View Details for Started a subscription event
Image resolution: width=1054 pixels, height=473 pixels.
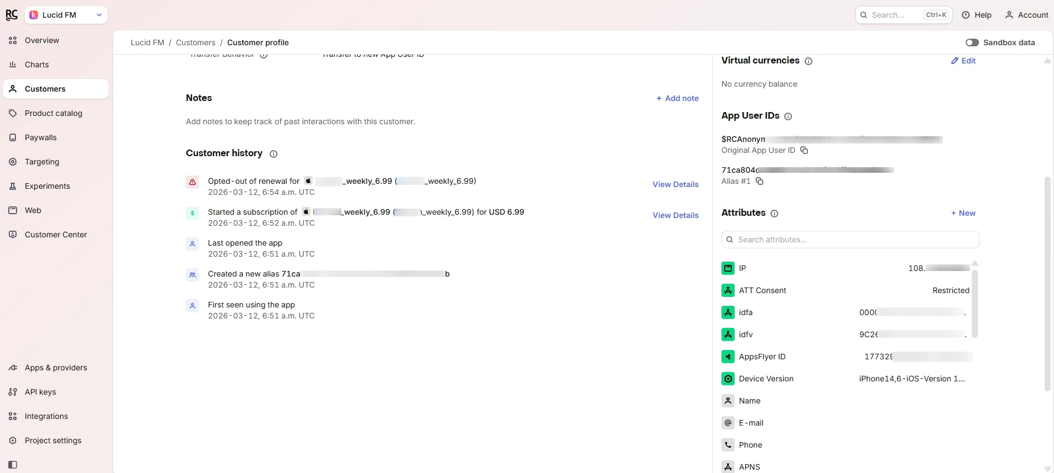(675, 215)
